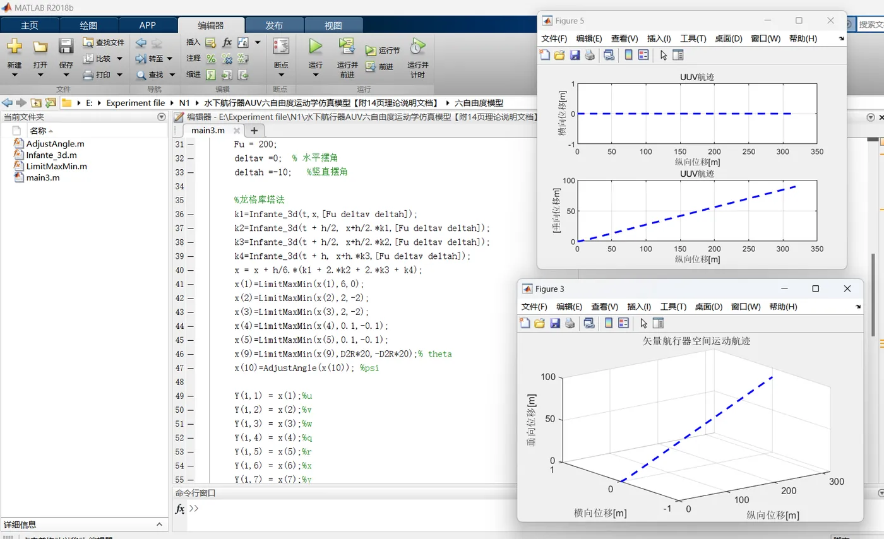Open the Tools (工具) menu in Figure 3
This screenshot has height=539, width=884.
[x=673, y=307]
